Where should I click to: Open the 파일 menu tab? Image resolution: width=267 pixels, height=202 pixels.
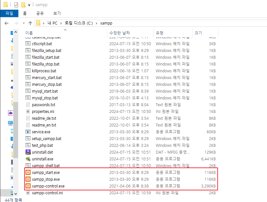click(9, 13)
